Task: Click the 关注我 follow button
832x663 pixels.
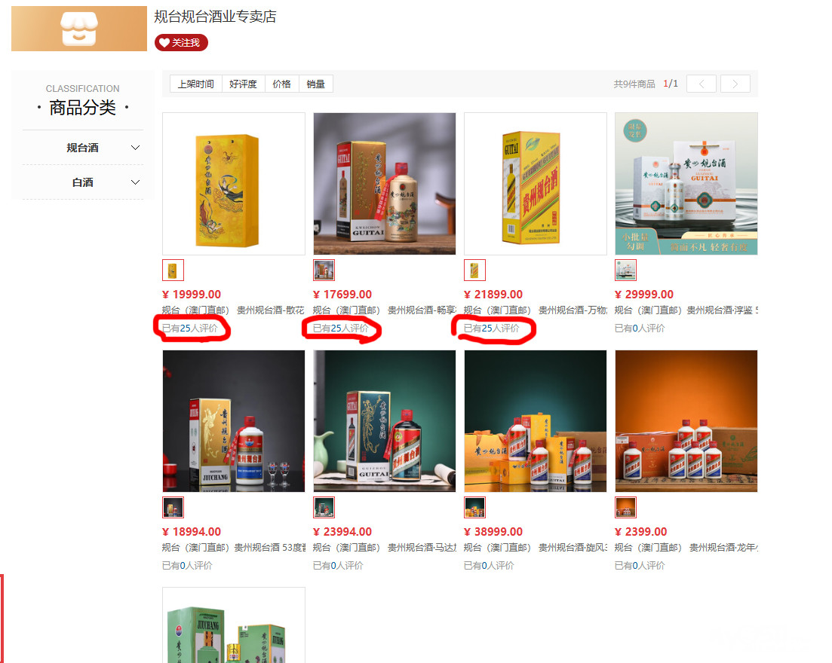Action: click(x=181, y=43)
